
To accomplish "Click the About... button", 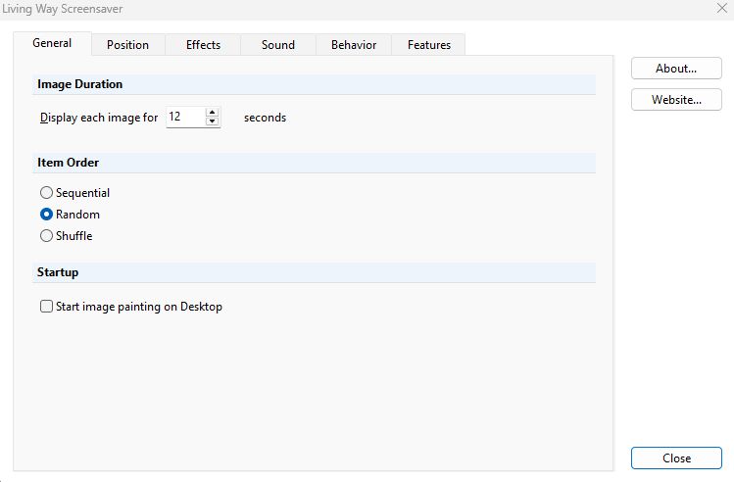I will coord(676,69).
